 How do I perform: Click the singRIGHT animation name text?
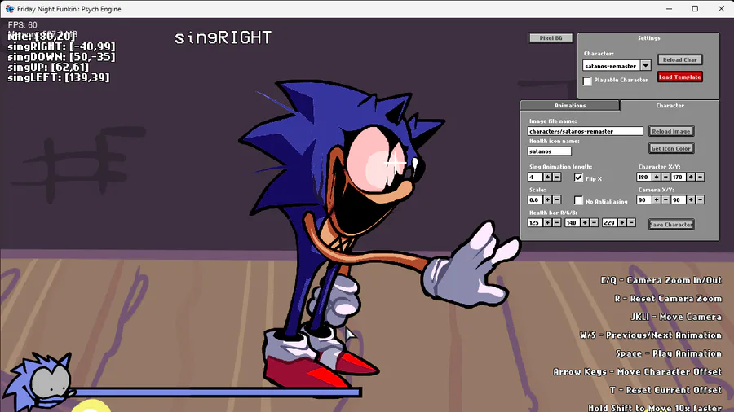click(223, 37)
